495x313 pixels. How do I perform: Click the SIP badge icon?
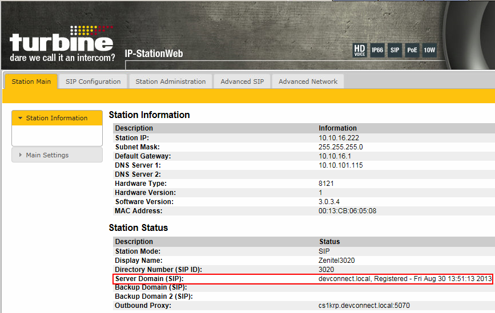point(395,50)
